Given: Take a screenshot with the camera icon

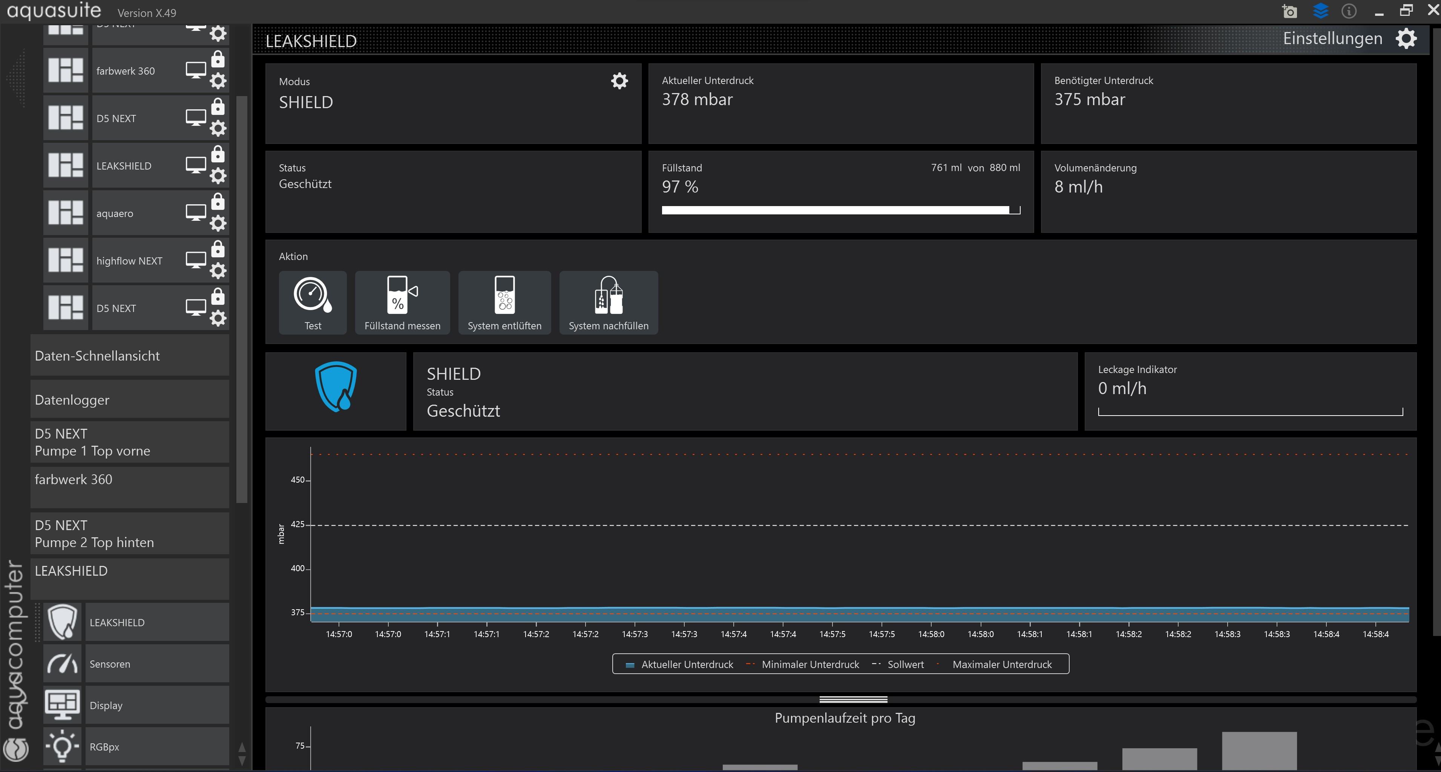Looking at the screenshot, I should (x=1289, y=11).
